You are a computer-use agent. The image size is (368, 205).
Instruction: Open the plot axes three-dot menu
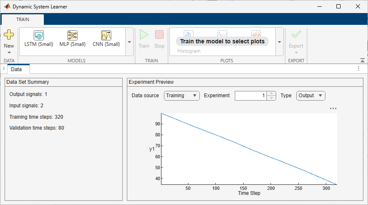[333, 109]
